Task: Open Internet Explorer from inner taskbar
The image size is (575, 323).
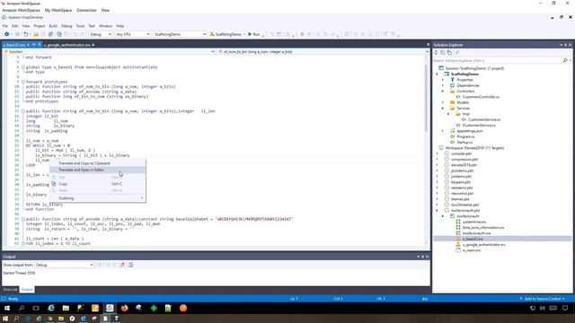Action: (51, 308)
